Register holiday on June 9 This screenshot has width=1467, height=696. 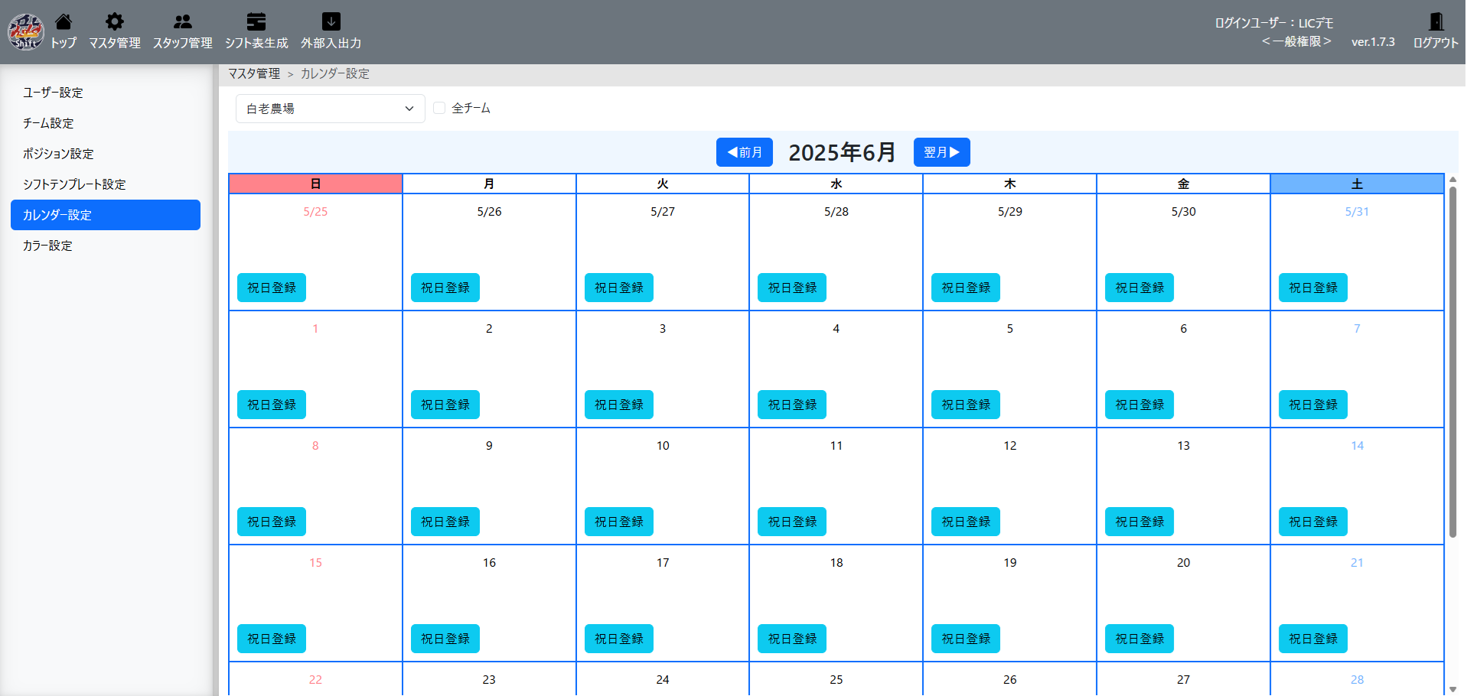(x=445, y=522)
